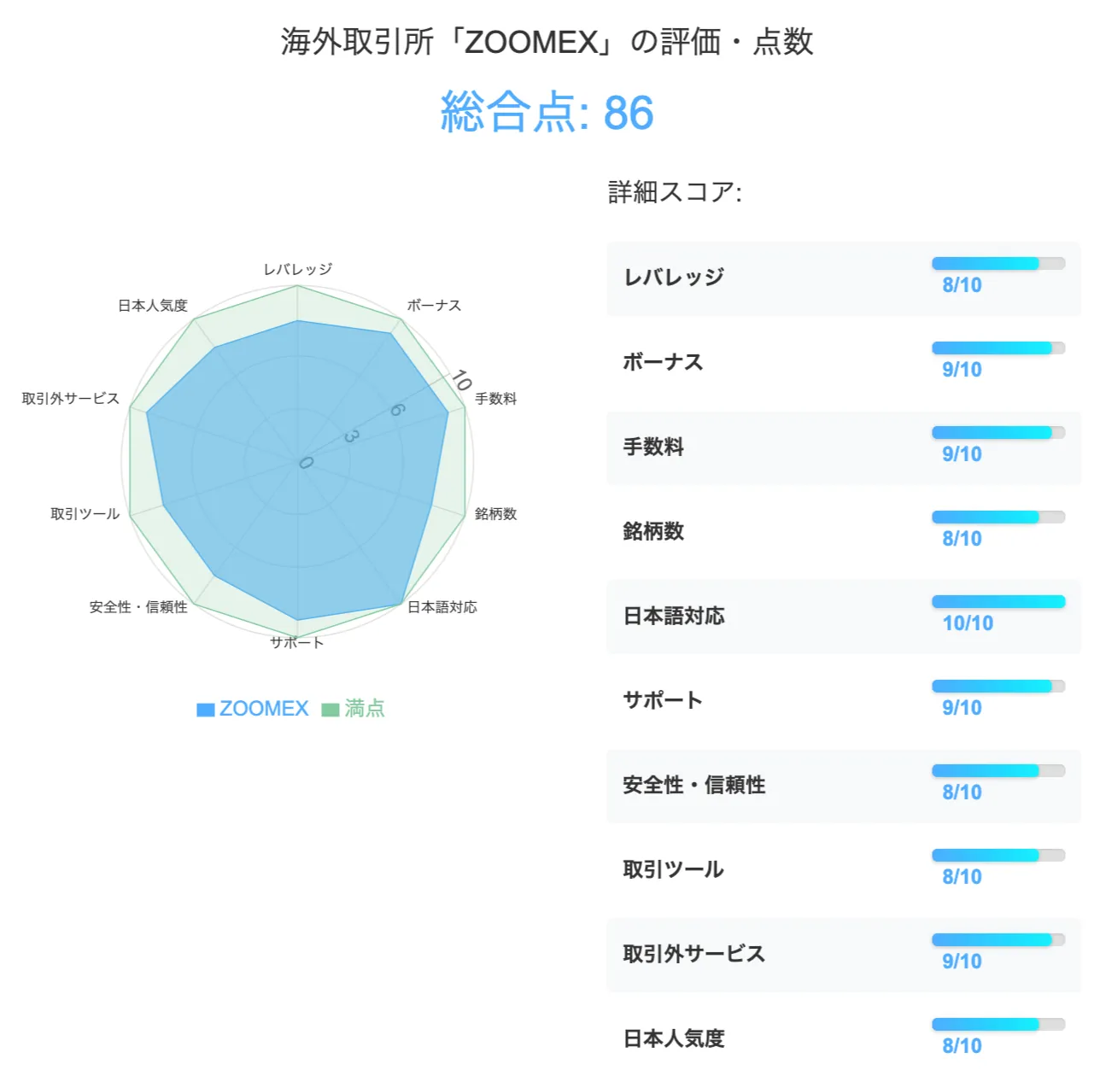Click the 8/10 value for 日本人気度
This screenshot has height=1076, width=1100.
click(962, 1046)
